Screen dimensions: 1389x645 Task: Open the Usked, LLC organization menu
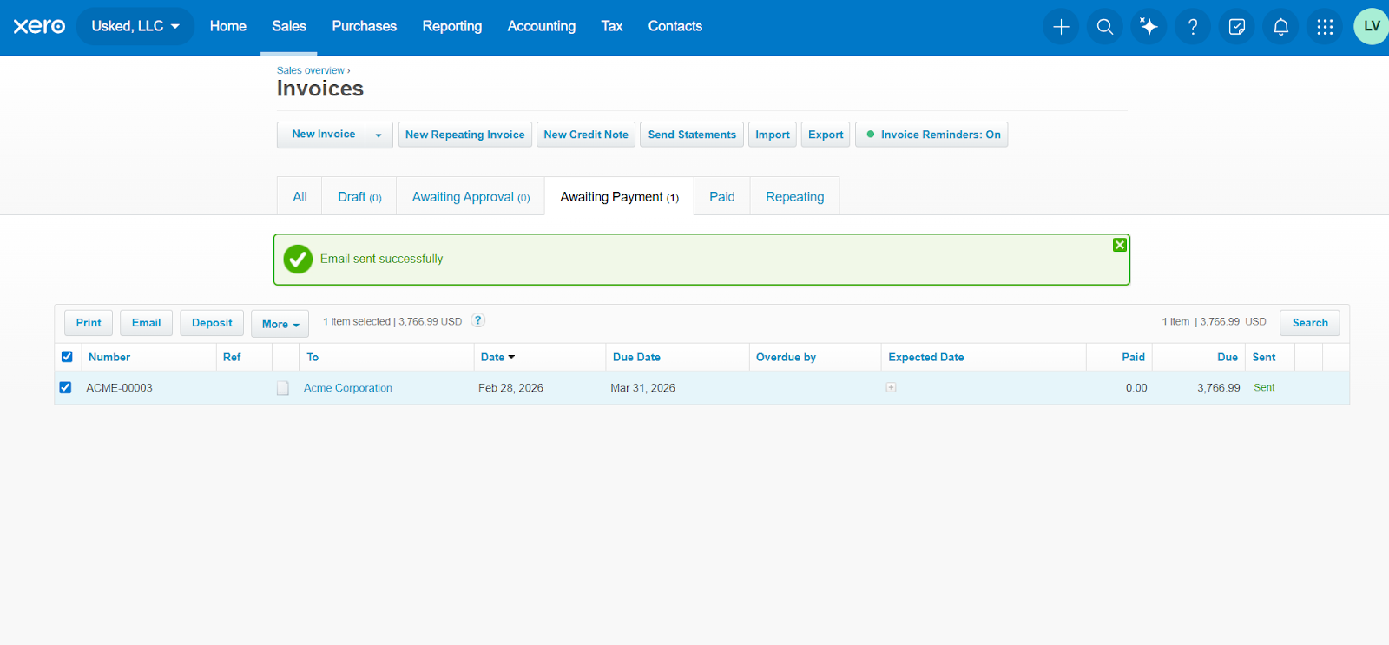point(135,26)
